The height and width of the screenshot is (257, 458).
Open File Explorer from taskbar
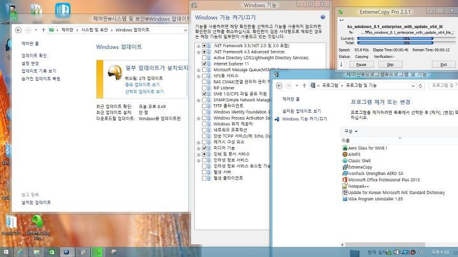36,252
